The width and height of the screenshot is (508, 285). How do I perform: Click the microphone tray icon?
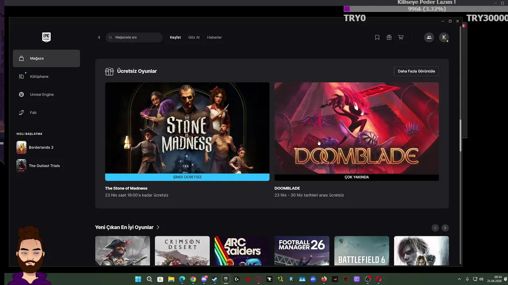pos(467,279)
